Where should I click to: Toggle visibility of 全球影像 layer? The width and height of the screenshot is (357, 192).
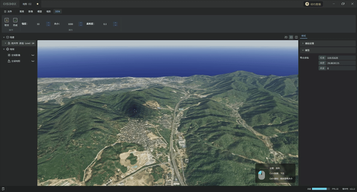coord(33,55)
